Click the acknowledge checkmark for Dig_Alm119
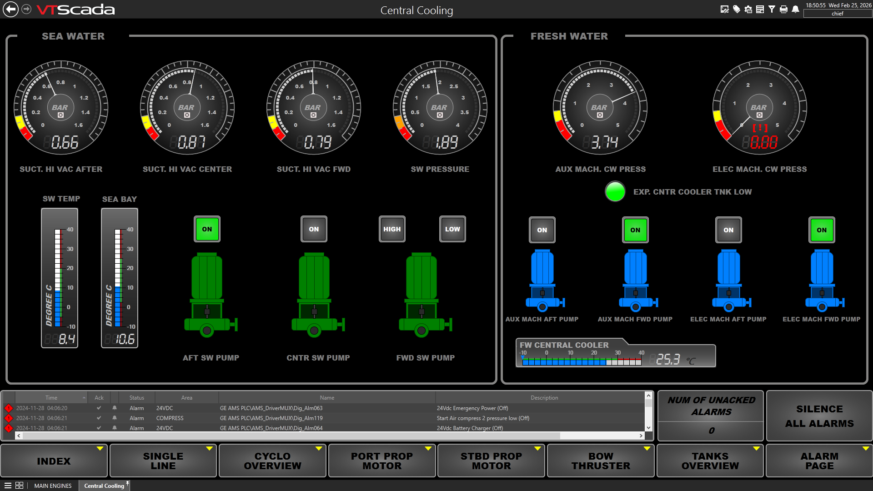Viewport: 873px width, 491px height. 99,418
